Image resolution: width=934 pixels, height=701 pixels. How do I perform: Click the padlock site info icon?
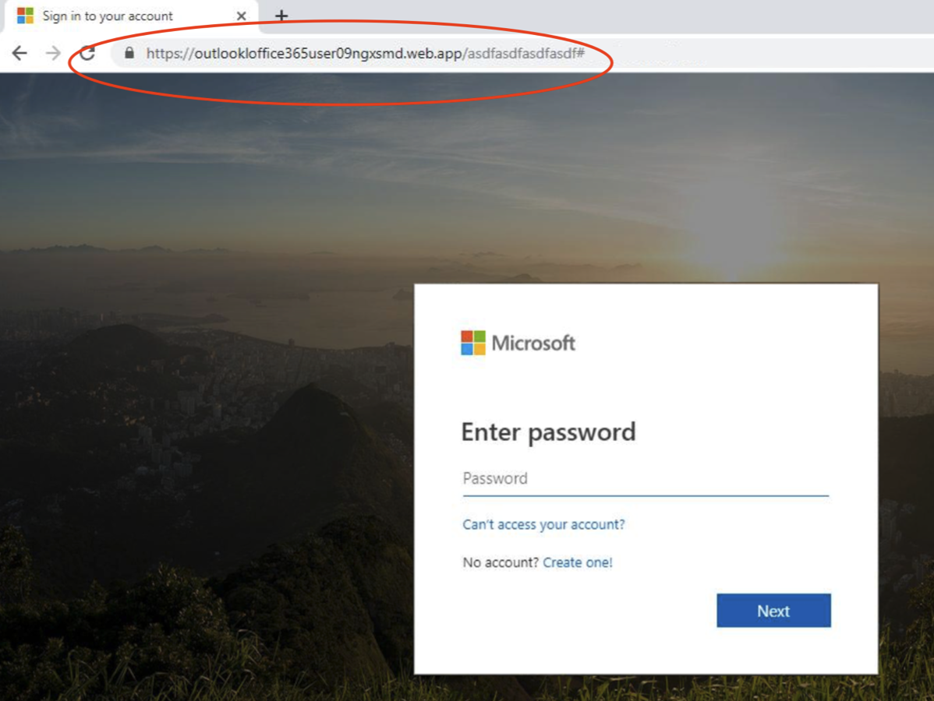129,53
